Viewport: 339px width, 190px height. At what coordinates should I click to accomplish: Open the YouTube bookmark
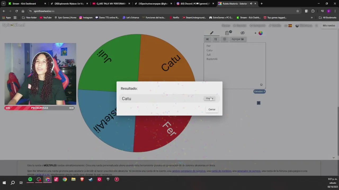[45, 18]
